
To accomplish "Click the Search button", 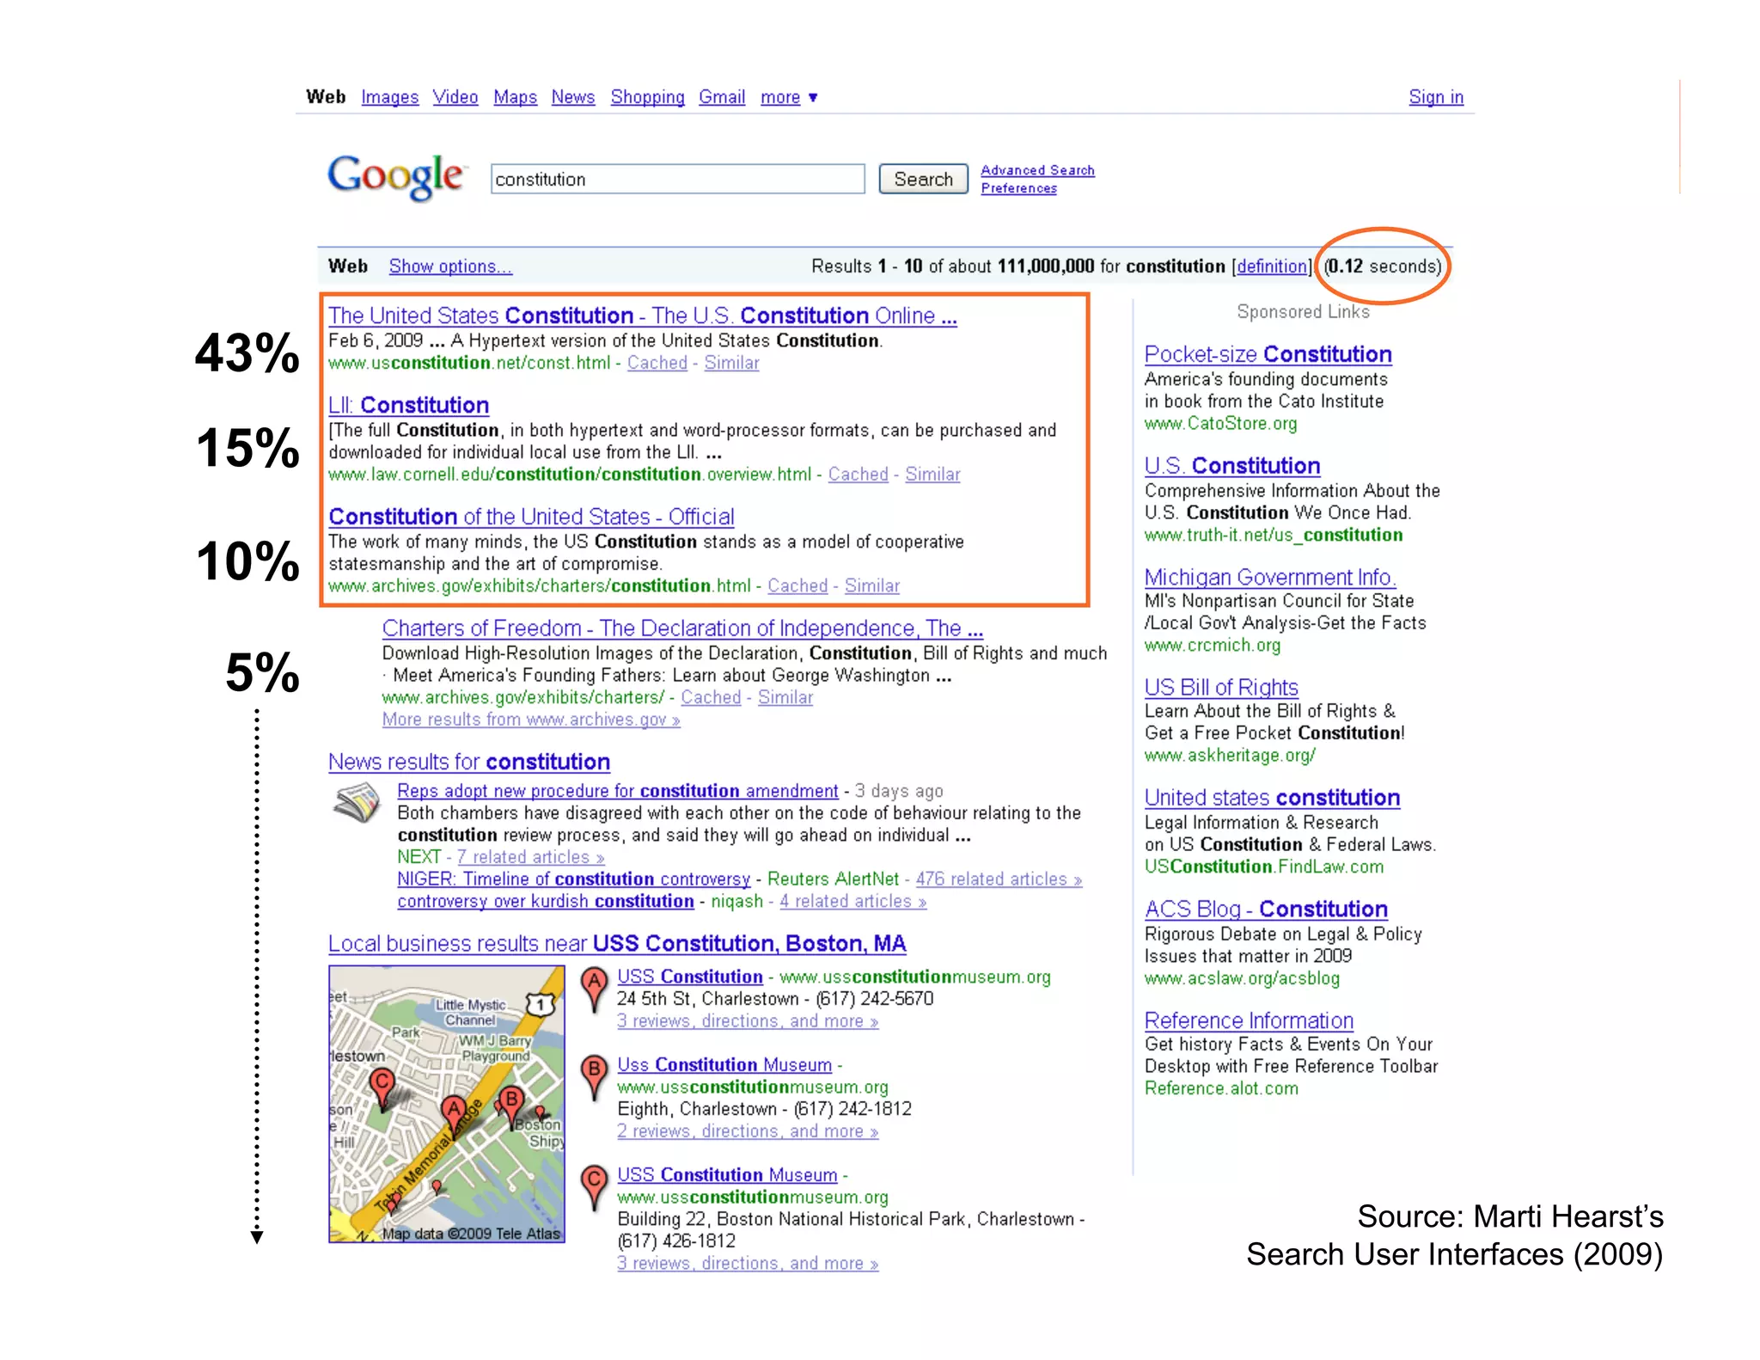I will 923,179.
